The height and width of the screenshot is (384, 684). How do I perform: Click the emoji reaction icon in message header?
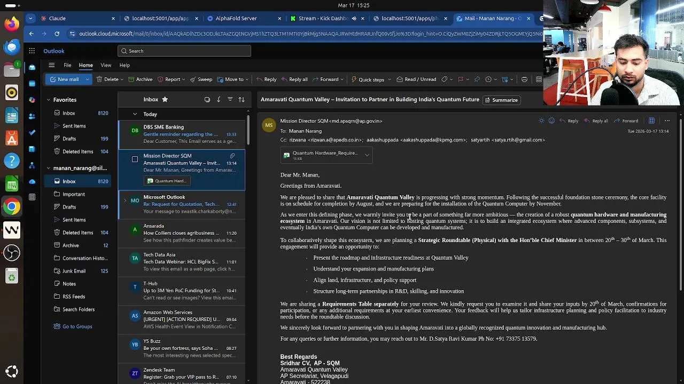pos(551,121)
